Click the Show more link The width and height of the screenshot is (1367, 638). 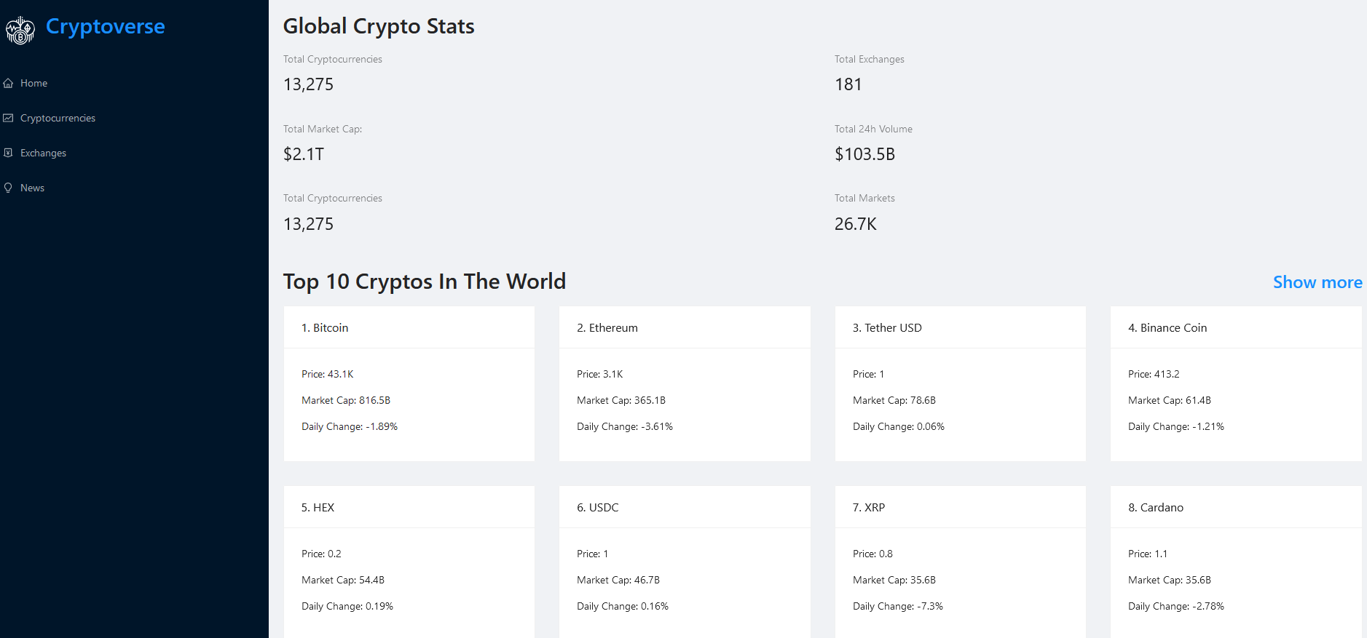[1317, 282]
